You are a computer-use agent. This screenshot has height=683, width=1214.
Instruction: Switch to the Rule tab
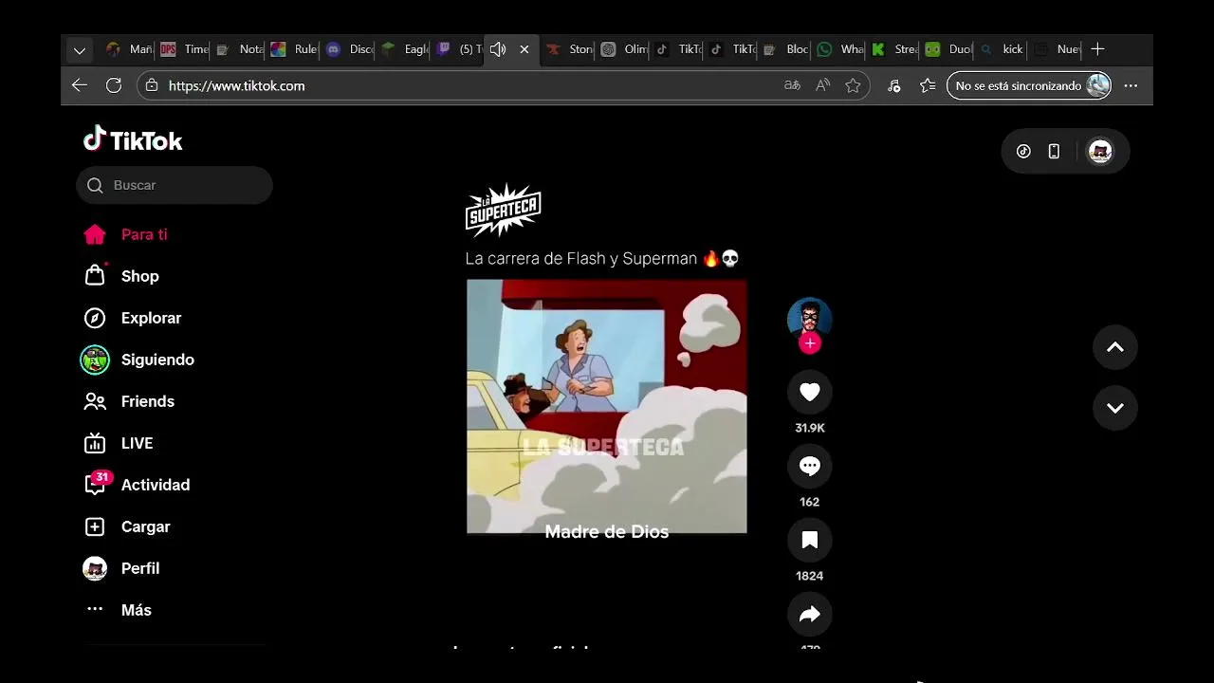(x=293, y=49)
